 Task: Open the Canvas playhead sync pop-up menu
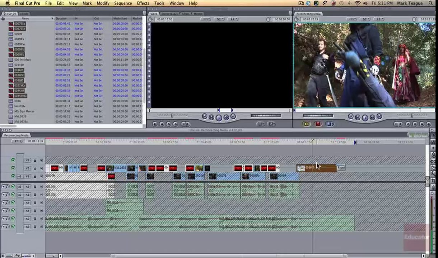click(366, 19)
